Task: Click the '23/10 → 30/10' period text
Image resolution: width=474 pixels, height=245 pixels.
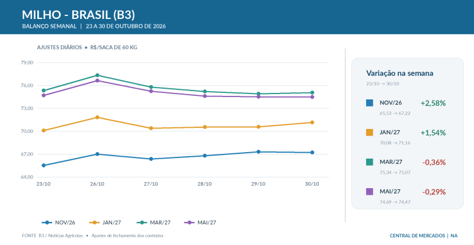Action: [x=383, y=83]
